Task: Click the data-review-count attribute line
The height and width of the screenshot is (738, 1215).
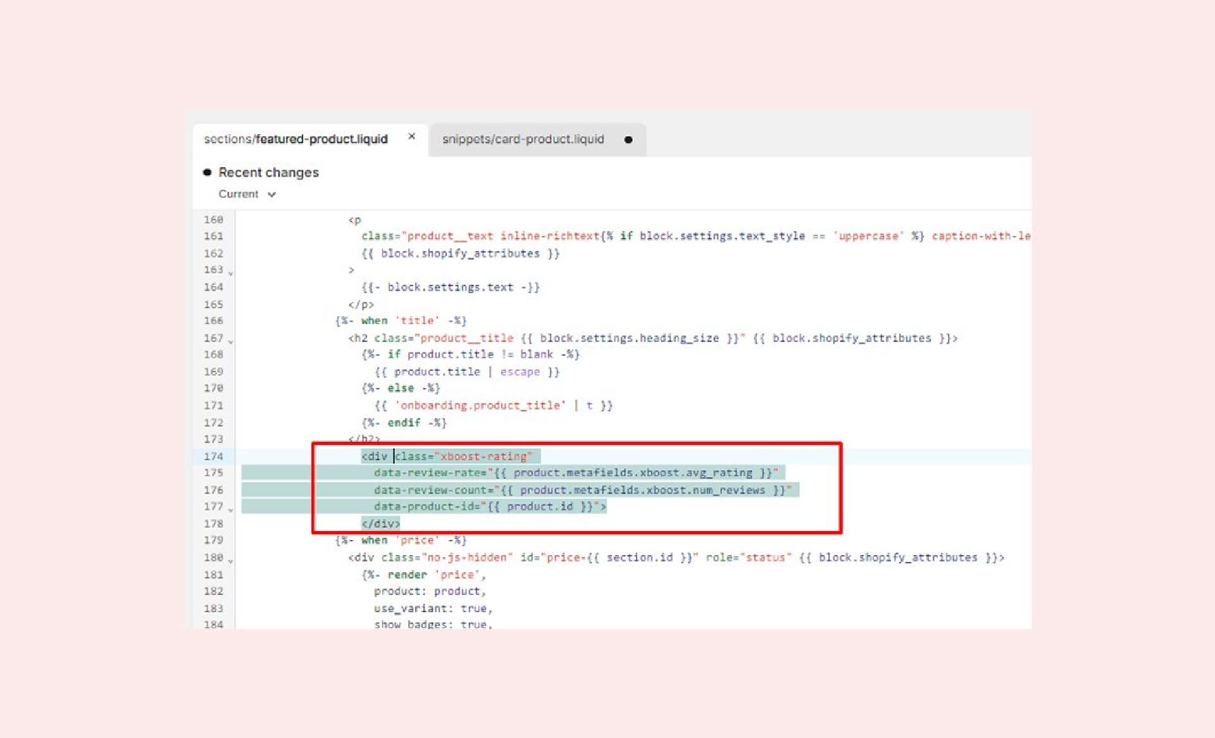Action: pos(581,490)
